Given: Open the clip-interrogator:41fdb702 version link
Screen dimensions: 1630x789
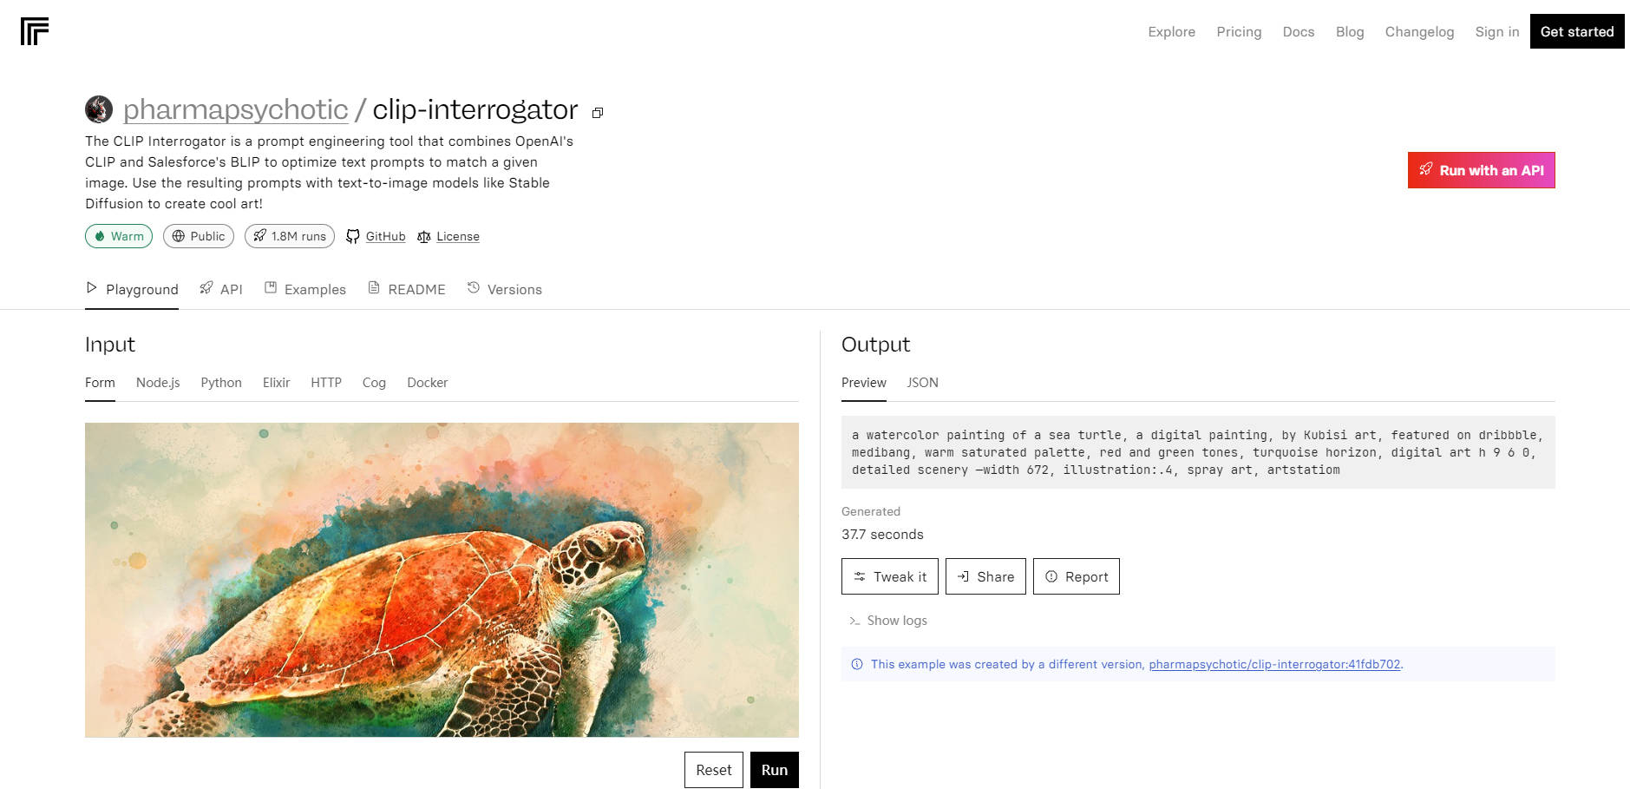Looking at the screenshot, I should 1273,664.
